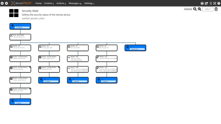The width and height of the screenshot is (221, 124).
Task: Select Protected node under macOS branch
Action: pyautogui.click(x=49, y=80)
